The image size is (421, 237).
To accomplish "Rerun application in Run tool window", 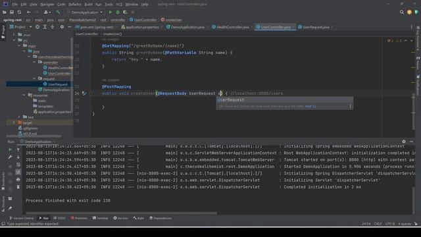I will click(10, 149).
